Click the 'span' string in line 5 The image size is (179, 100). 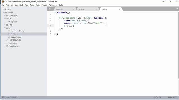coord(97,23)
